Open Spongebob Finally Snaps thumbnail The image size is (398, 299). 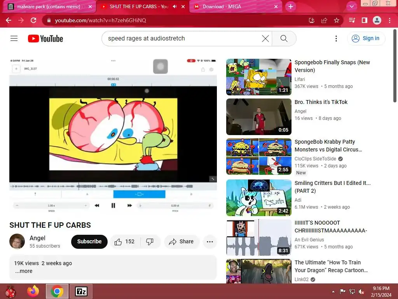258,77
